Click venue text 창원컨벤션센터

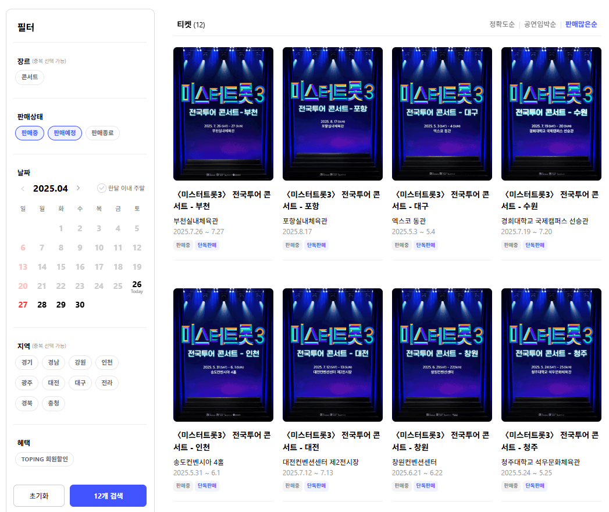[x=414, y=462]
